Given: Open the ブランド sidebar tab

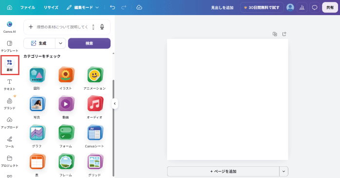Looking at the screenshot, I should (x=10, y=104).
